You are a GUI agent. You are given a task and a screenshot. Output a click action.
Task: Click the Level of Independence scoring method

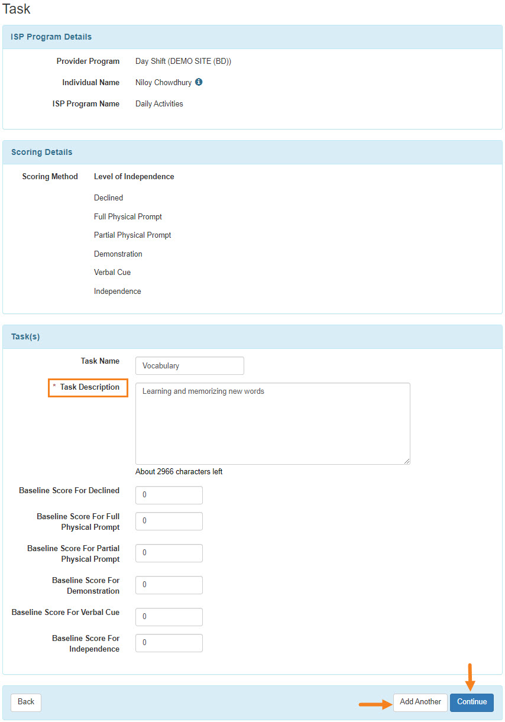[x=134, y=176]
